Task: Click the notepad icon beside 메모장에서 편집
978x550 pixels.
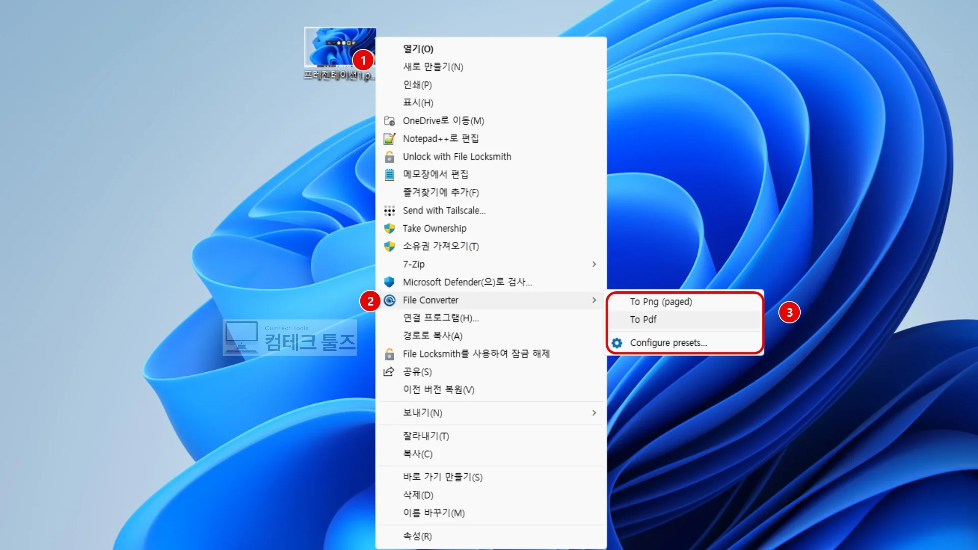Action: tap(389, 175)
